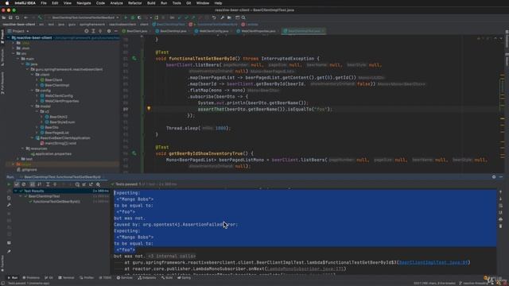Click Expand All icon in Project panel header
The width and height of the screenshot is (509, 286).
pos(94,31)
